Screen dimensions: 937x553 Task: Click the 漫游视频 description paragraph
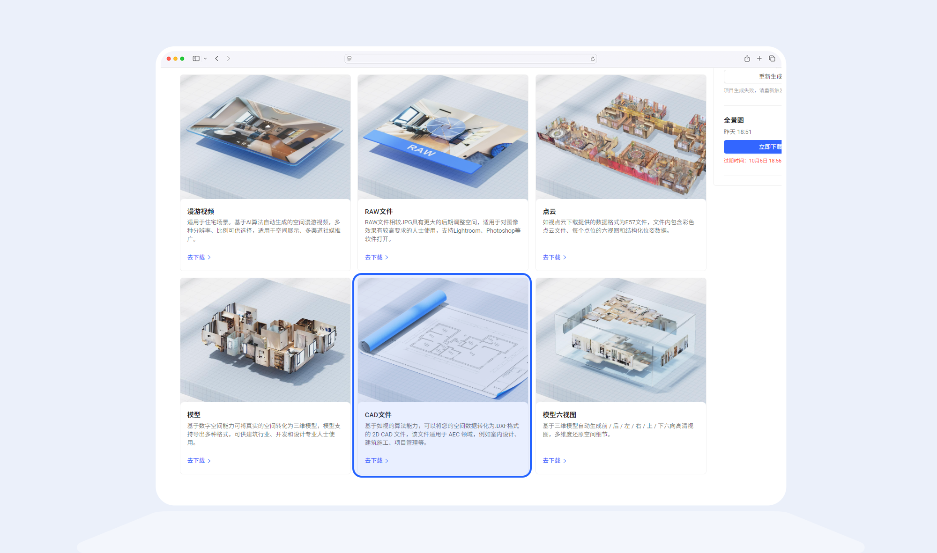point(264,230)
